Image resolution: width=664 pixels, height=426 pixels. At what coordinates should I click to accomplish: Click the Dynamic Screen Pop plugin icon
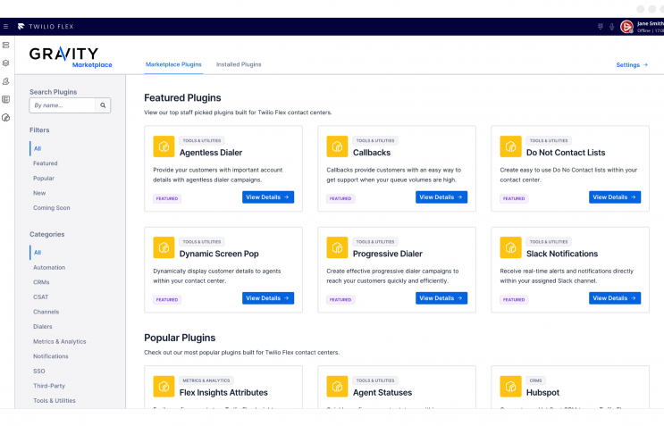tap(164, 247)
